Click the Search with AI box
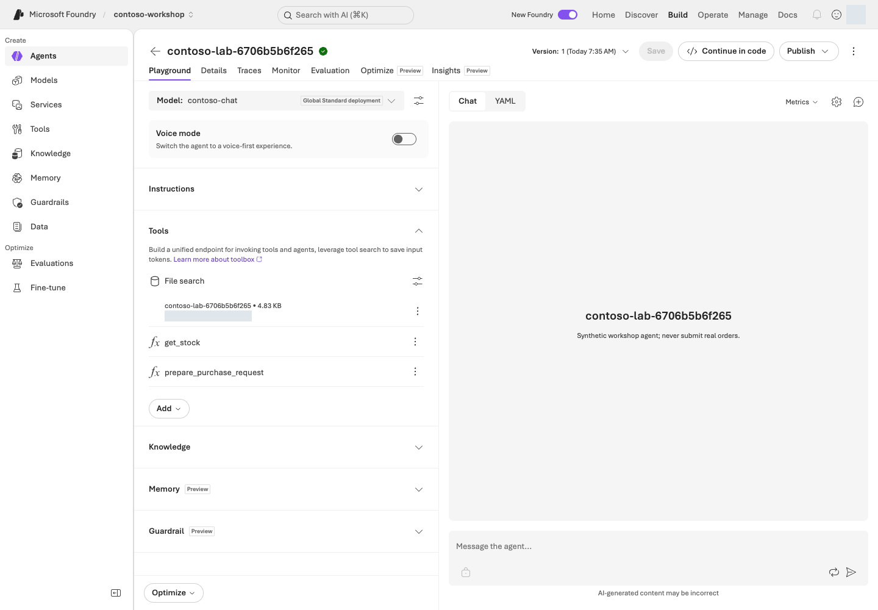878x610 pixels. click(x=346, y=15)
